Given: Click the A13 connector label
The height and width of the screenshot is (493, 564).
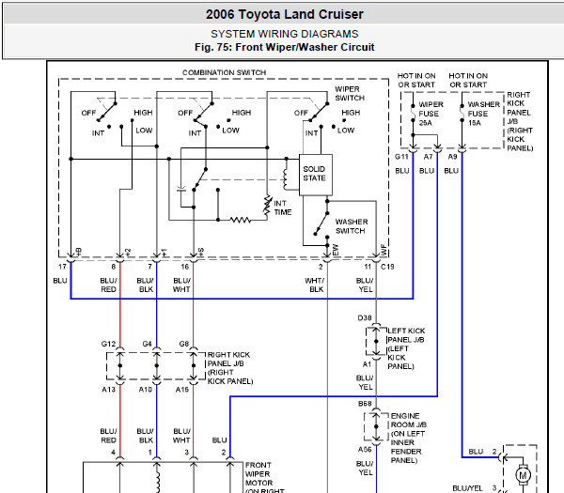Looking at the screenshot, I should click(x=109, y=390).
